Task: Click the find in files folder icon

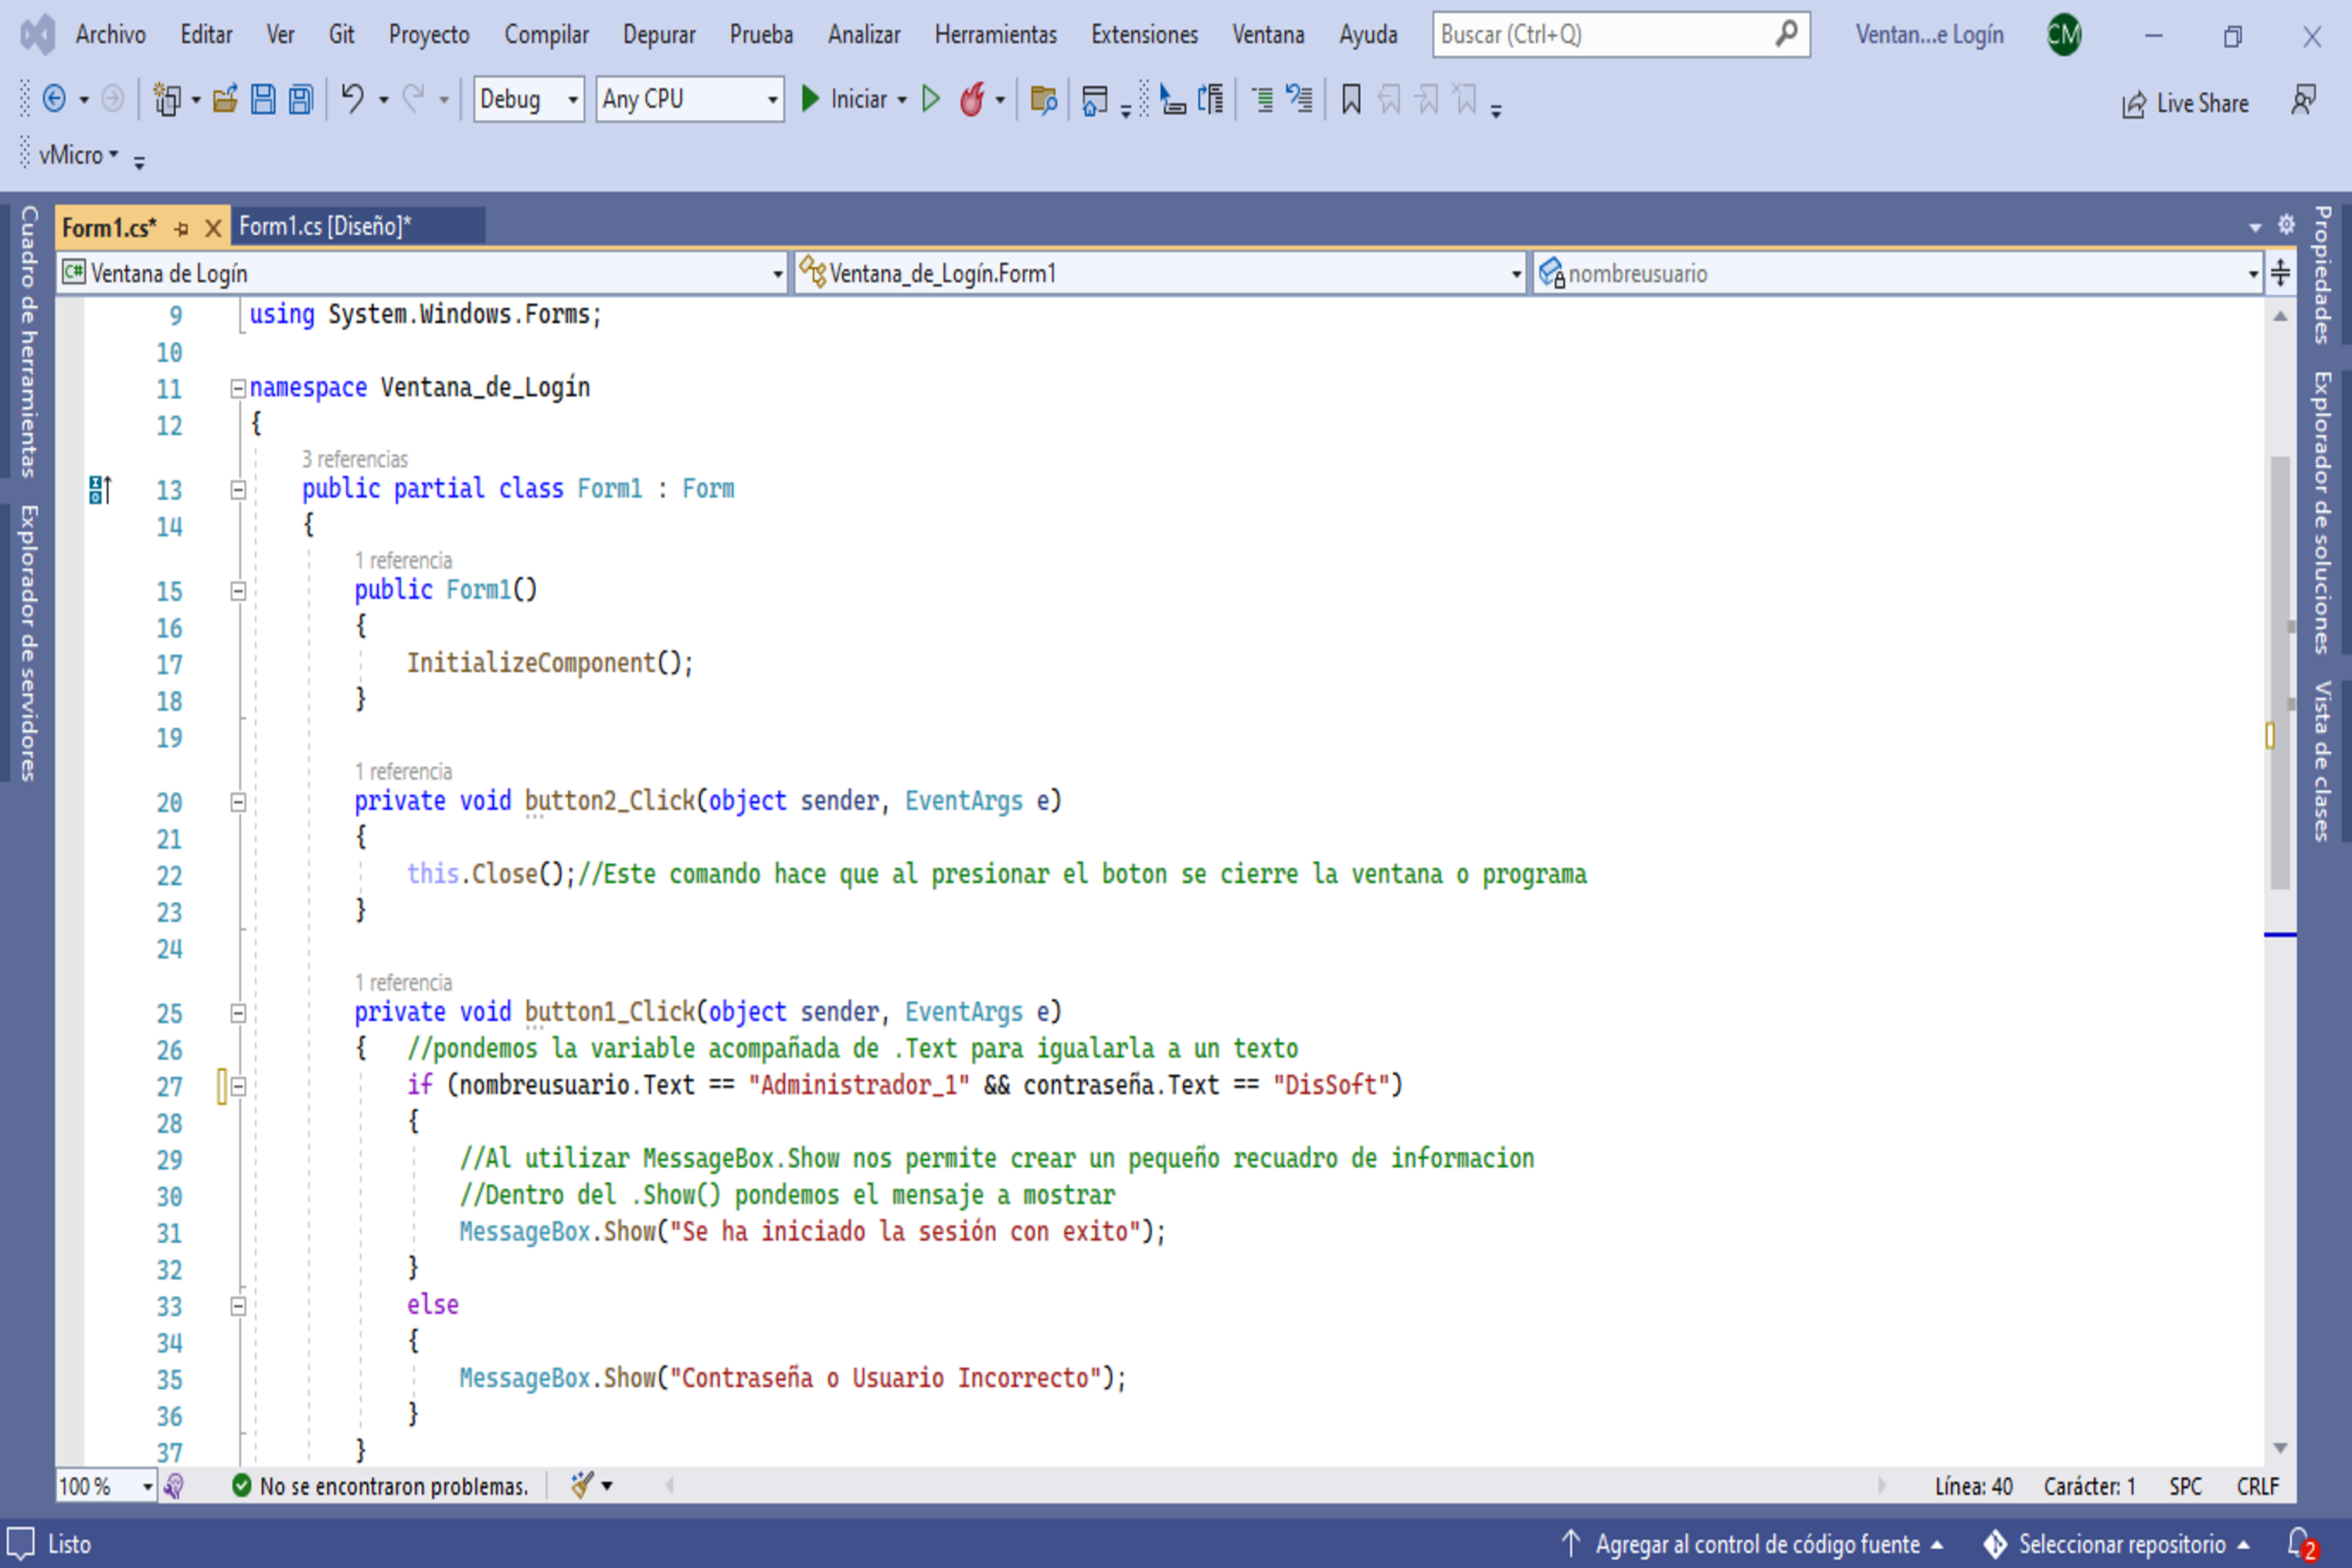Action: [1043, 99]
